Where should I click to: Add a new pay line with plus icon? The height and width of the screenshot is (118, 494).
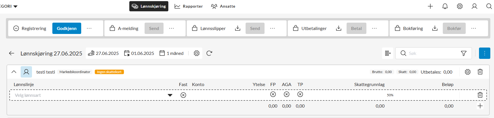pyautogui.click(x=480, y=106)
